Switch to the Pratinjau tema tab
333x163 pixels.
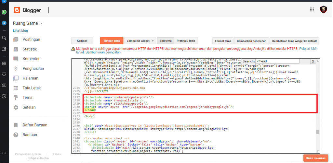pos(186,41)
